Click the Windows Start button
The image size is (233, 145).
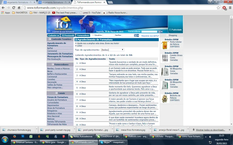tap(5, 140)
